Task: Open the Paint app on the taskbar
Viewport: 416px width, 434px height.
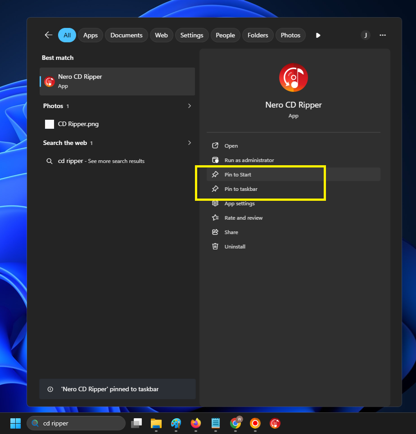Action: pyautogui.click(x=176, y=423)
